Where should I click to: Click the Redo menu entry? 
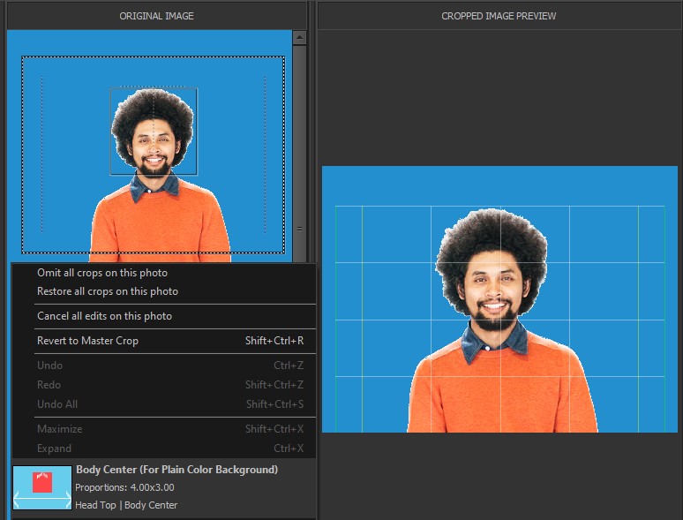[49, 385]
